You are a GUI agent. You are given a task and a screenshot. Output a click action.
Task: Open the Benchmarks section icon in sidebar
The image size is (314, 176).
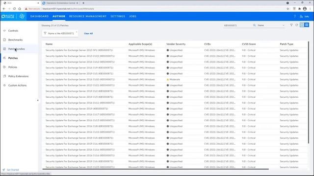tap(4, 40)
